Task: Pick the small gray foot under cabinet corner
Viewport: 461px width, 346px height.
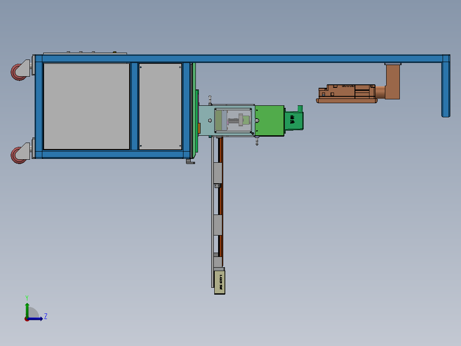Action: 190,161
